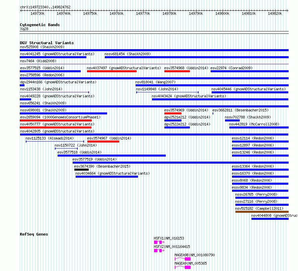
Task: Click esv3574969 (Uddin2014) label
Action: pos(186,110)
